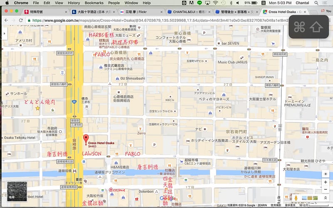This screenshot has width=333, height=208.
Task: Expand the imagery strip with the double chevron
Action: (325, 198)
